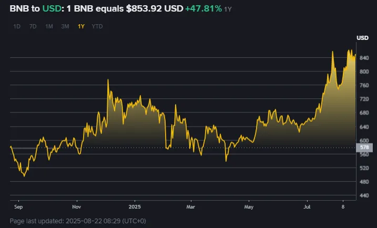
Task: Click the Nov x-axis label
Action: (x=77, y=207)
